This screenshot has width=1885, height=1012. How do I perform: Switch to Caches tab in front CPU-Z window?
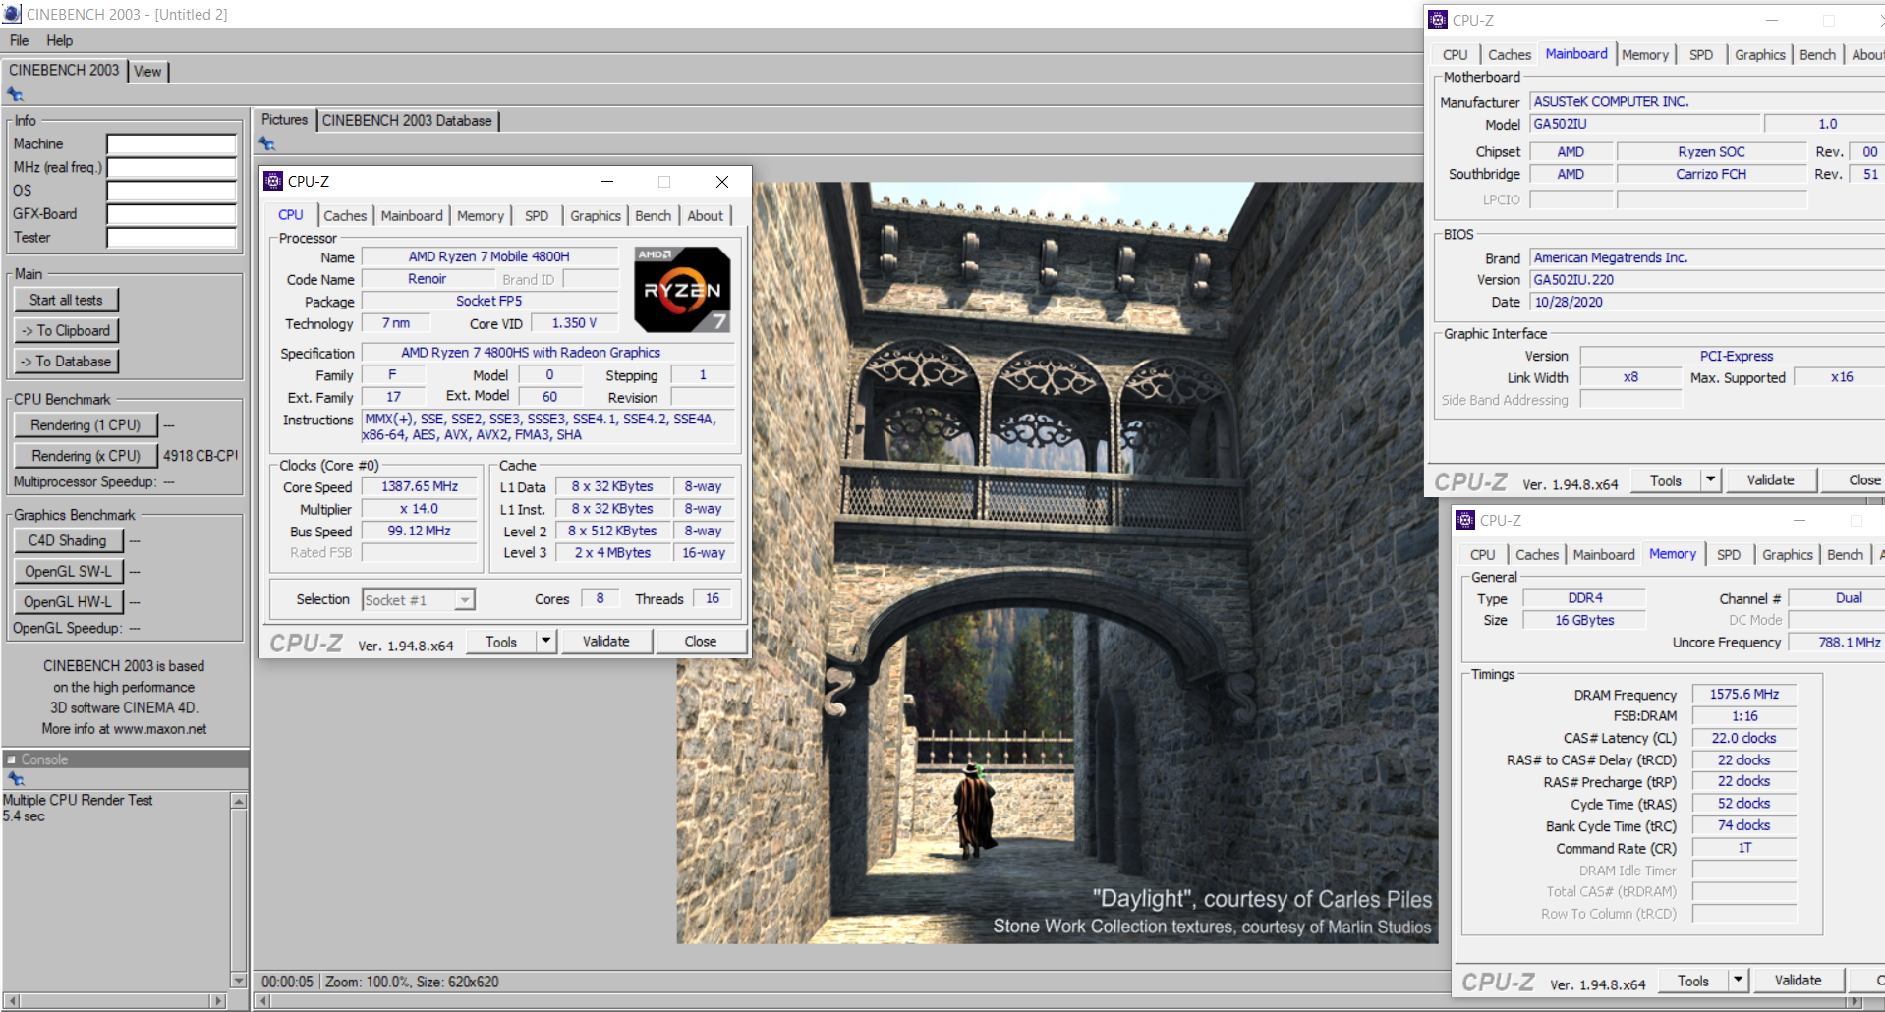pos(345,215)
